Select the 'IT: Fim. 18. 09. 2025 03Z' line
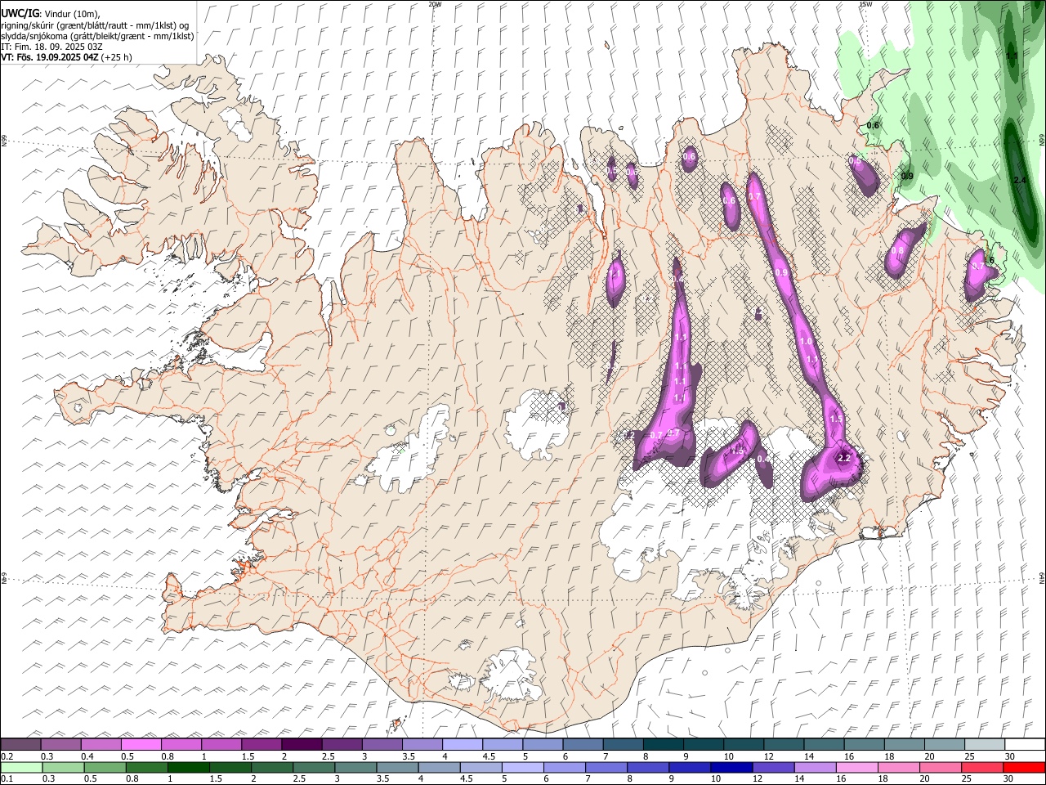This screenshot has width=1046, height=785. pyautogui.click(x=51, y=47)
